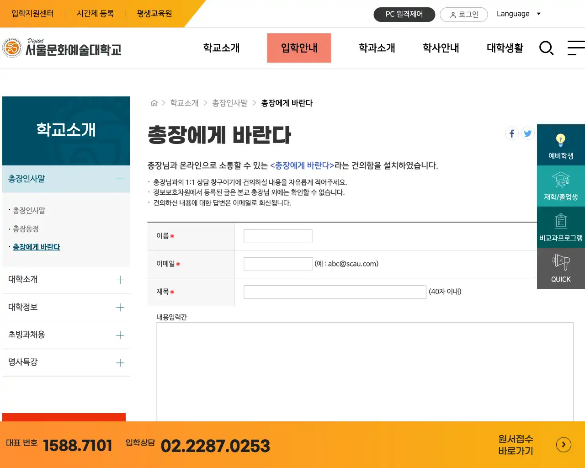
Task: Go to 입학지원센터 top link
Action: [x=32, y=14]
